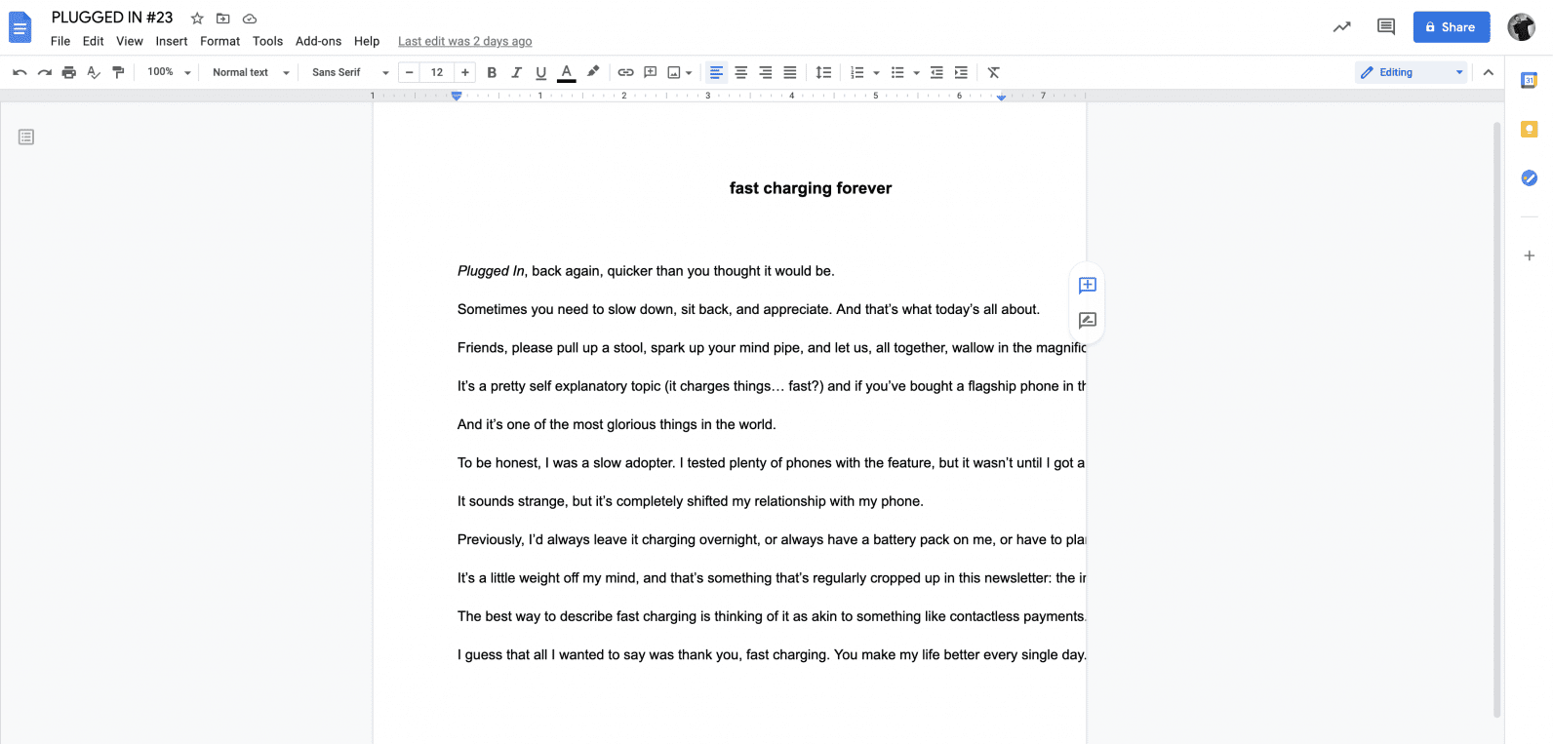
Task: Click the Insert link icon
Action: (x=625, y=72)
